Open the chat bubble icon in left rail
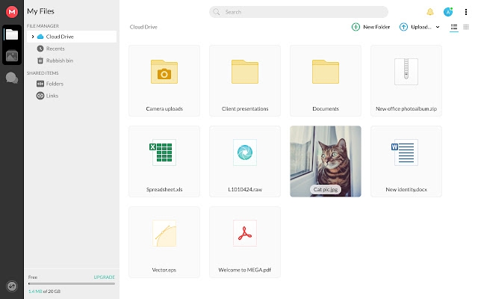This screenshot has height=299, width=478. click(x=11, y=78)
